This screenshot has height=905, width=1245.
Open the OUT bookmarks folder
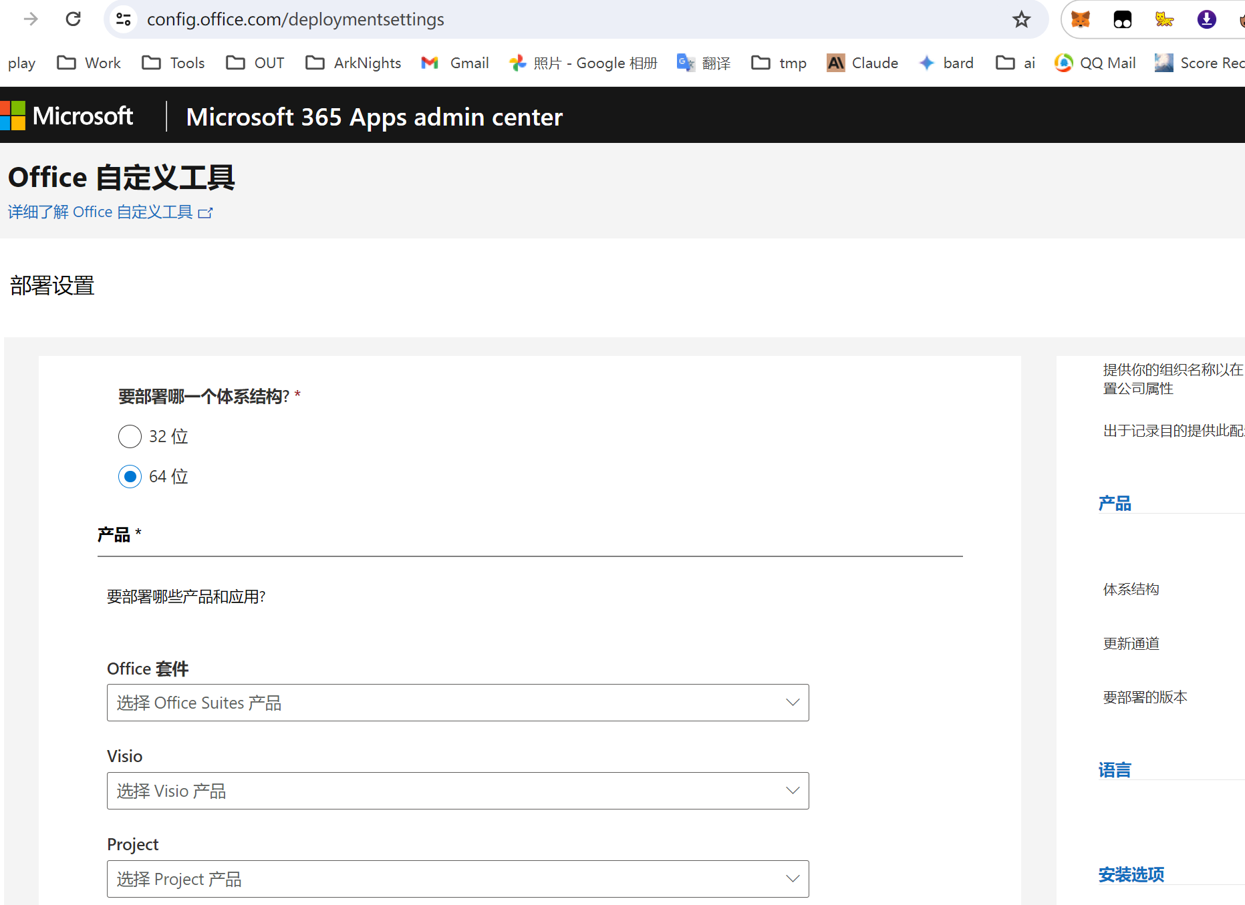tap(255, 63)
